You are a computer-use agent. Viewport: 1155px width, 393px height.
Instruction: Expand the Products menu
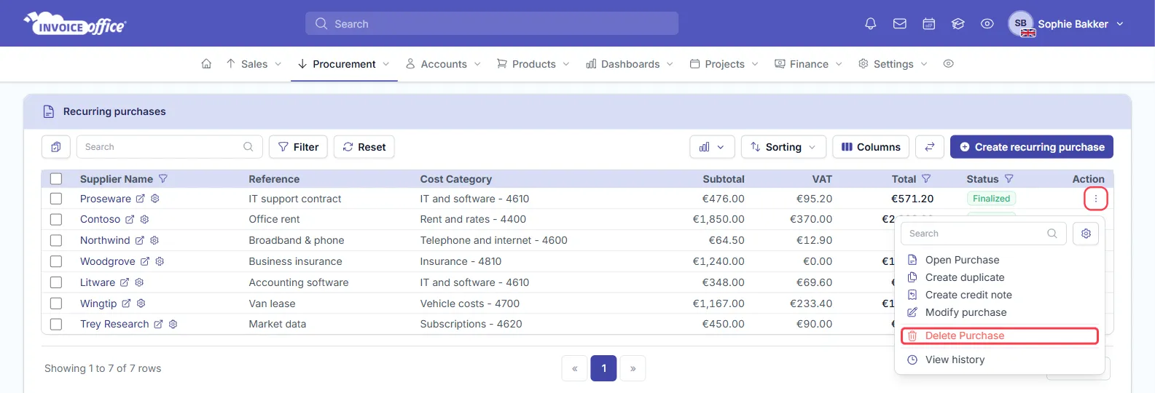pos(533,64)
